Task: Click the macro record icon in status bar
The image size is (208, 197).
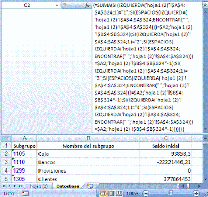Action: click(x=25, y=193)
